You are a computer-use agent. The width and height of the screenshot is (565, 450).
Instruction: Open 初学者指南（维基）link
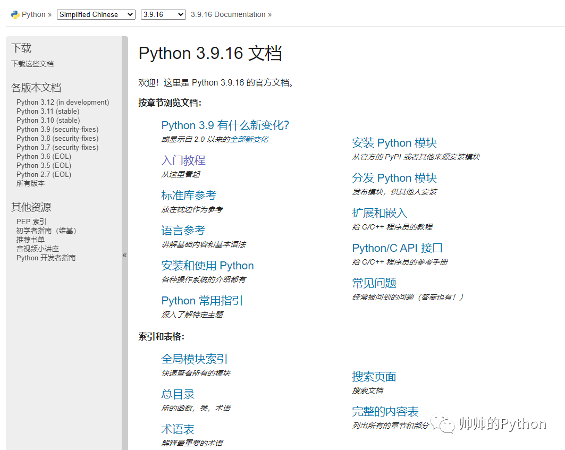coord(46,231)
